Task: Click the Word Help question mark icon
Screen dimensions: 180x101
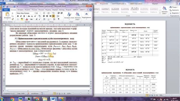Action: (x=91, y=10)
